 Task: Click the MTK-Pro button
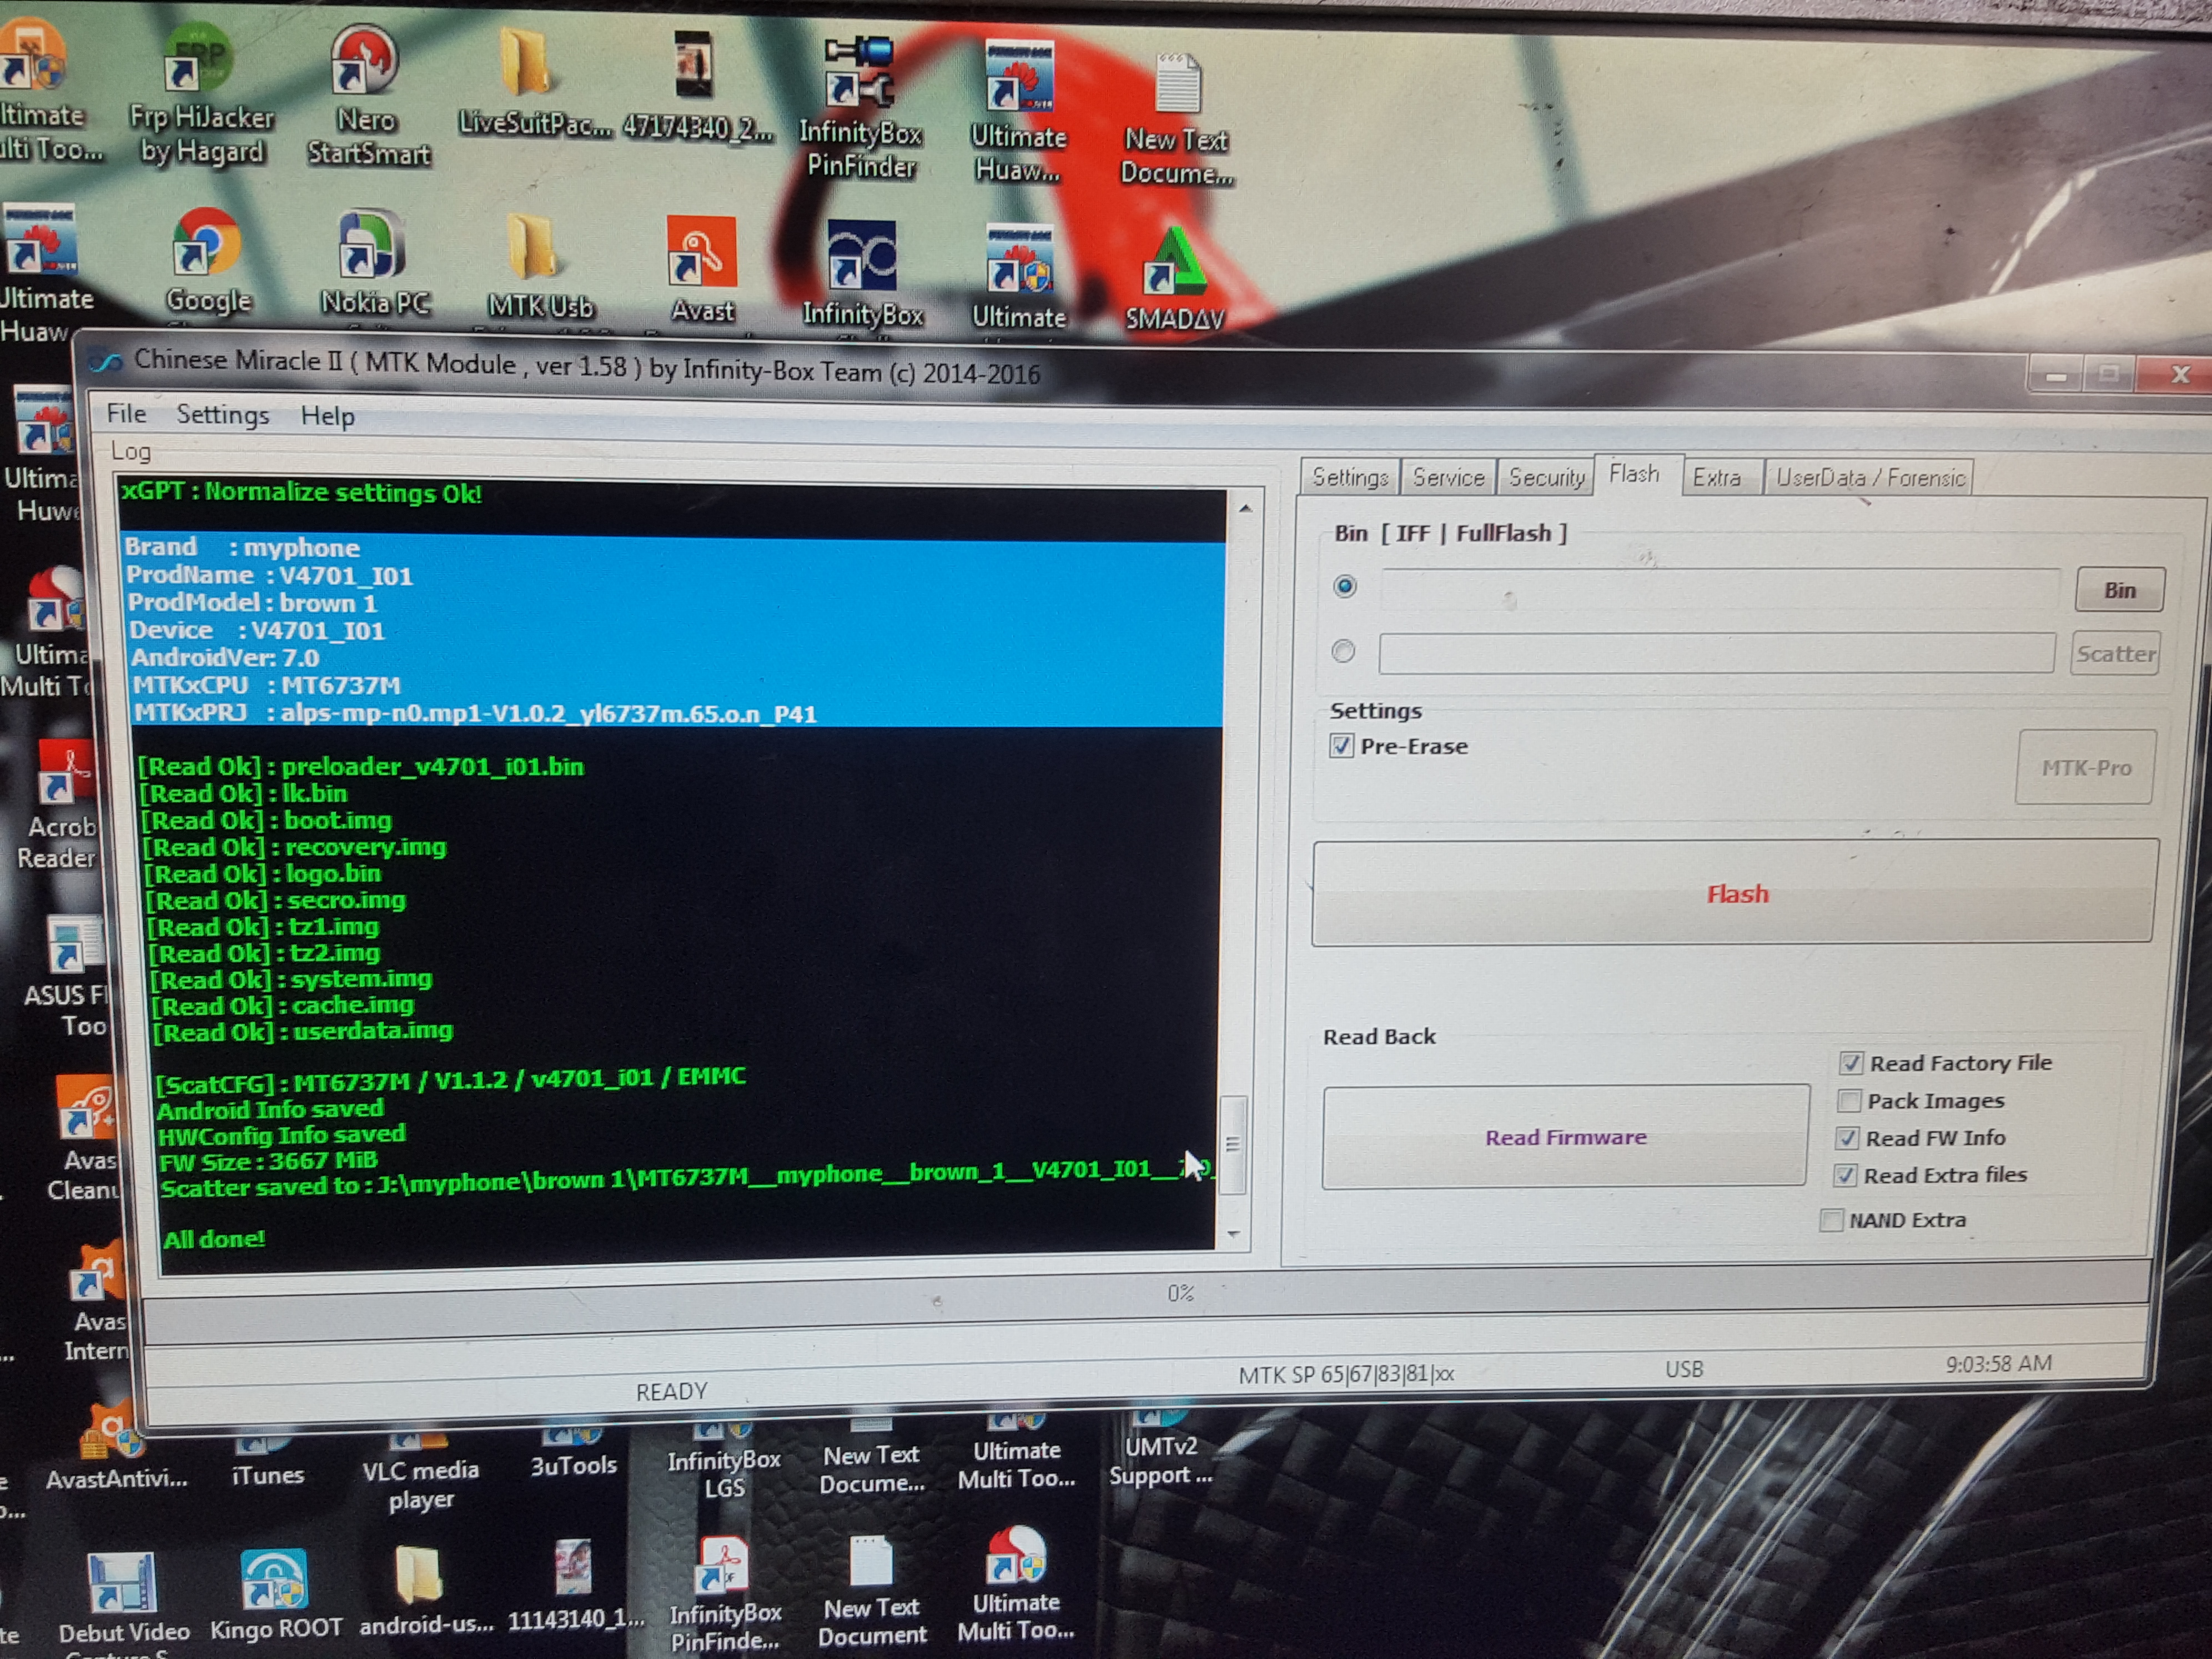tap(2086, 767)
